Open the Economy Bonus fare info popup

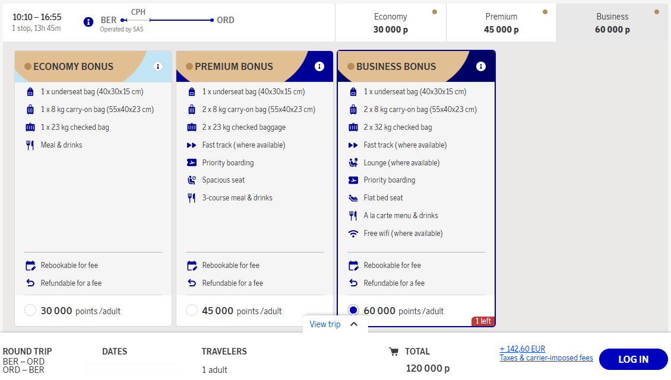pos(157,66)
